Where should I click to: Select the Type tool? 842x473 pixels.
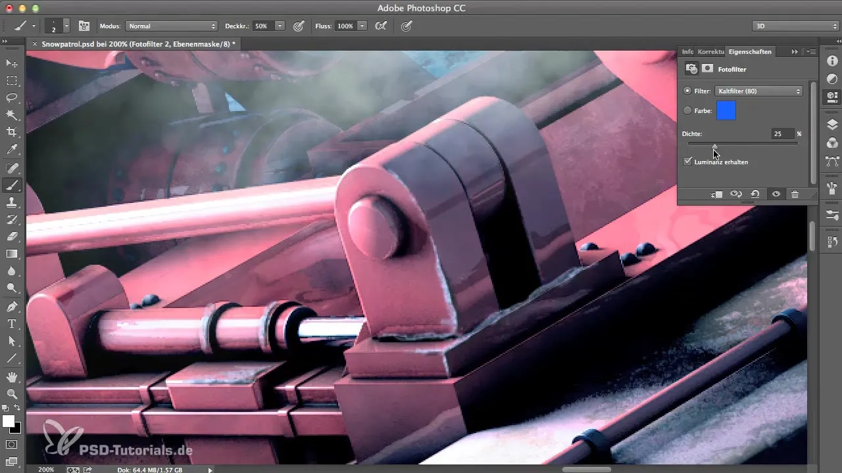point(12,324)
